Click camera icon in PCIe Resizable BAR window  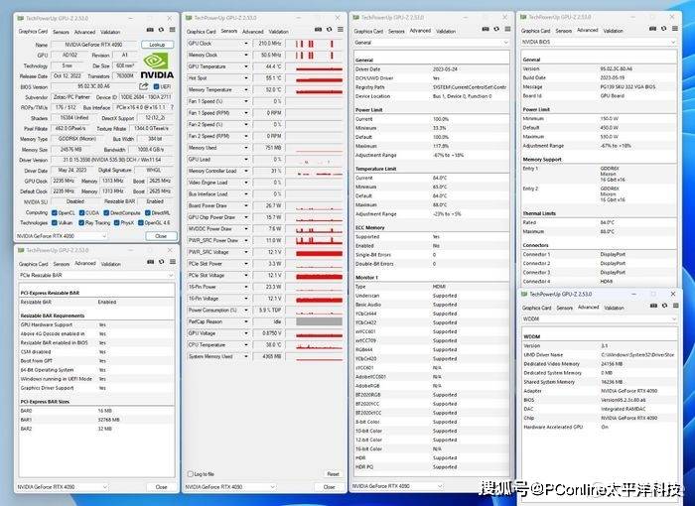[x=150, y=262]
